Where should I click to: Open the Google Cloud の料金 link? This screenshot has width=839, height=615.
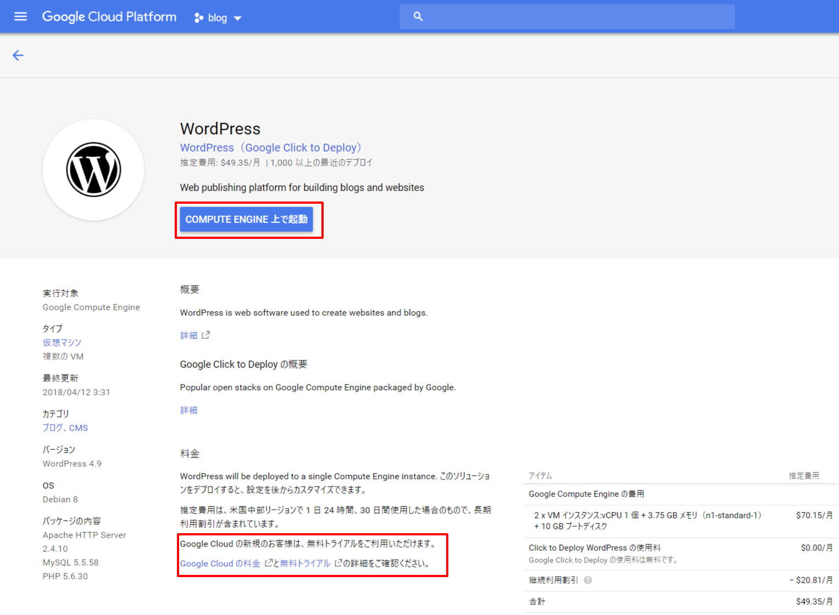click(x=220, y=563)
